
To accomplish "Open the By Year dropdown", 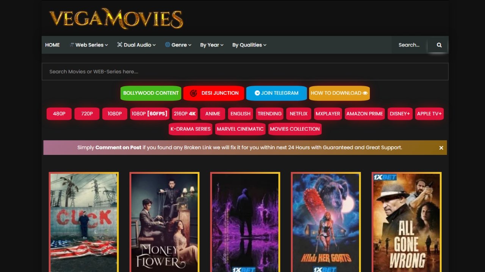I will coord(211,45).
